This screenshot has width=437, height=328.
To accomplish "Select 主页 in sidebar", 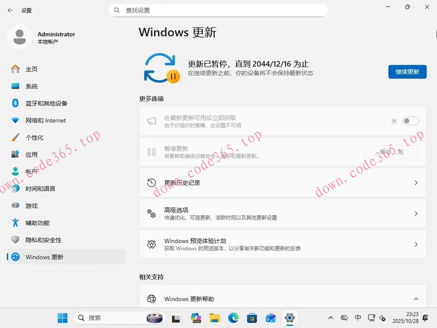I will tap(66, 69).
